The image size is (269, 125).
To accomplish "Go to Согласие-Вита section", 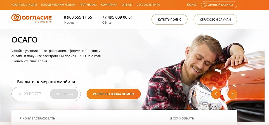I will click(148, 5).
